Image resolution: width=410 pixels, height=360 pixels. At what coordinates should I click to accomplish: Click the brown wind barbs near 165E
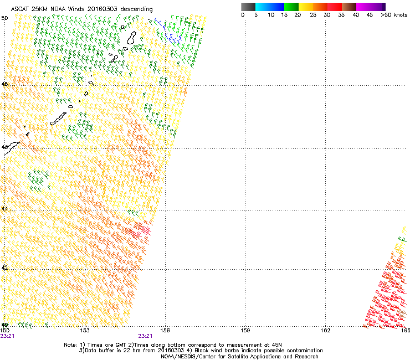402,313
